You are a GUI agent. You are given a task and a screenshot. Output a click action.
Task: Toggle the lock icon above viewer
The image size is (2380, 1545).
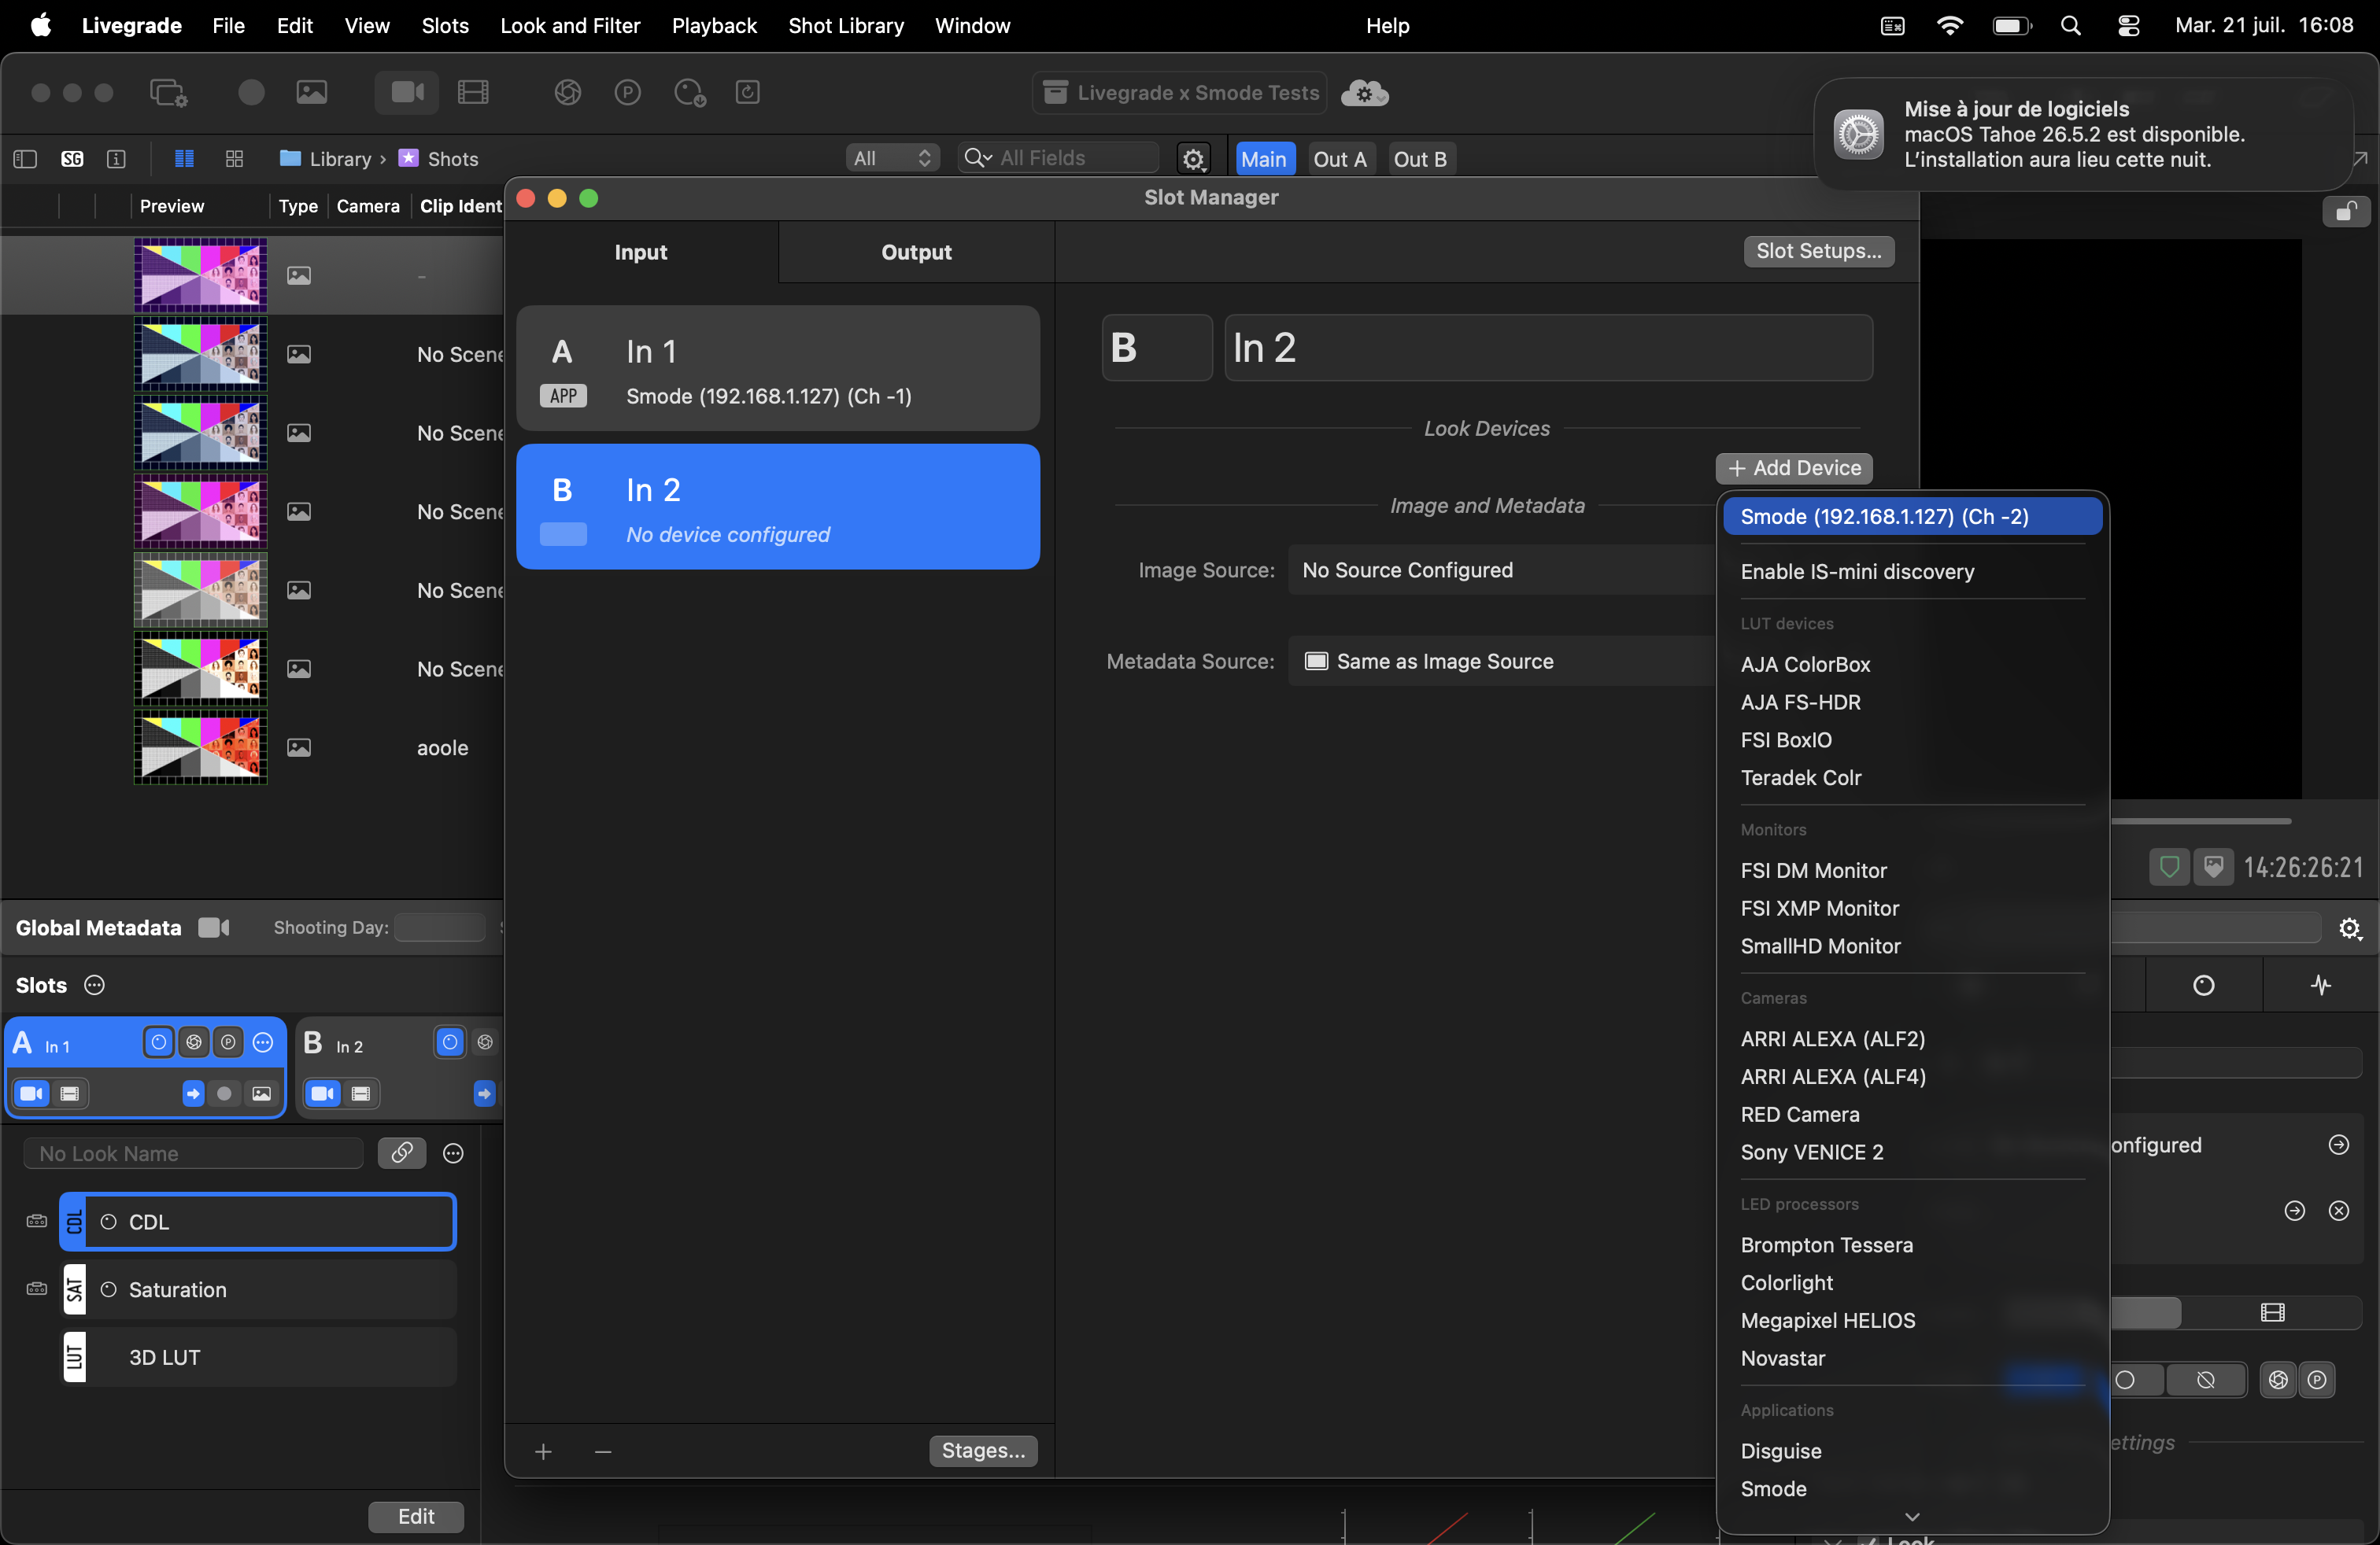pos(2346,212)
